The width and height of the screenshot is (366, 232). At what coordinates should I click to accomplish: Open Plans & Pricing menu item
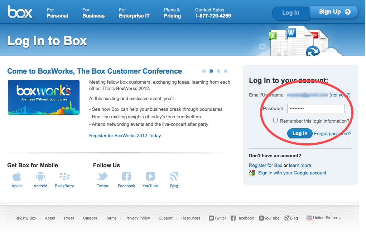tap(172, 13)
